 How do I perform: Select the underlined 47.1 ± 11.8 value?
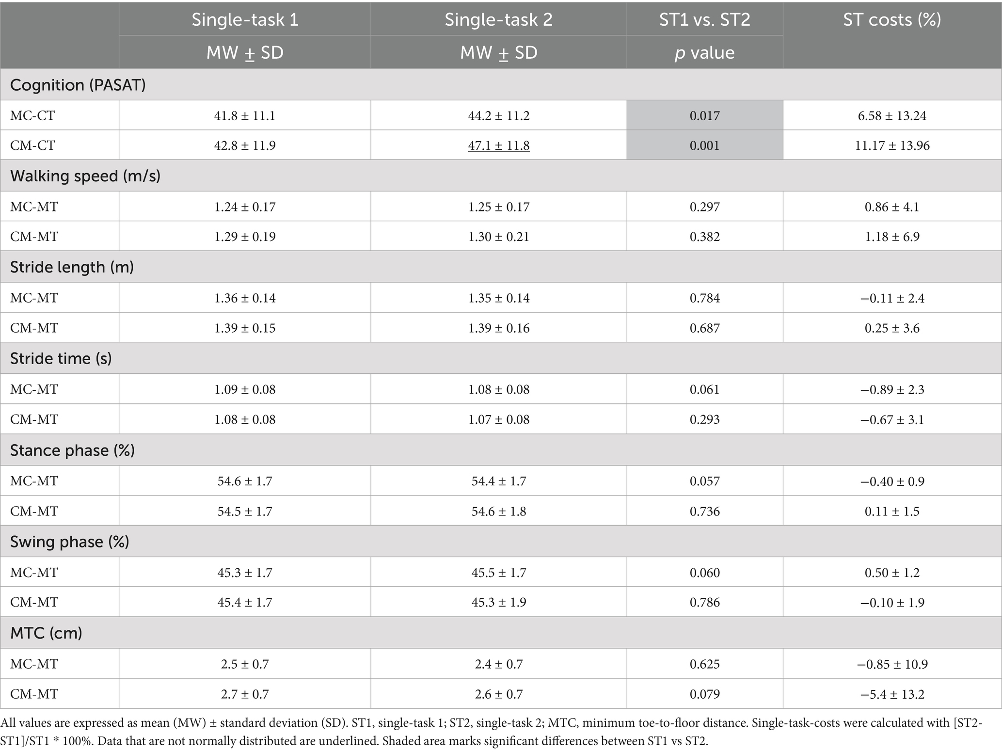[498, 145]
